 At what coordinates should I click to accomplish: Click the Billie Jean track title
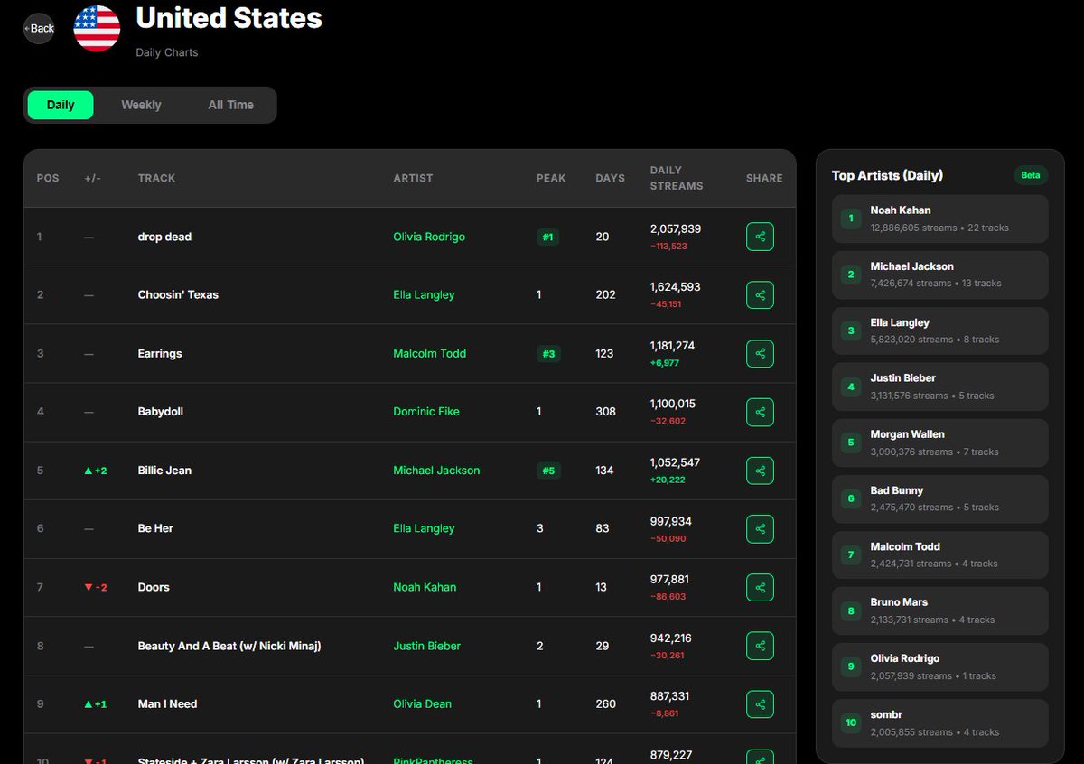point(164,470)
